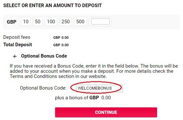Click the bonus amount 0.00 text
The height and width of the screenshot is (120, 183).
click(x=106, y=98)
